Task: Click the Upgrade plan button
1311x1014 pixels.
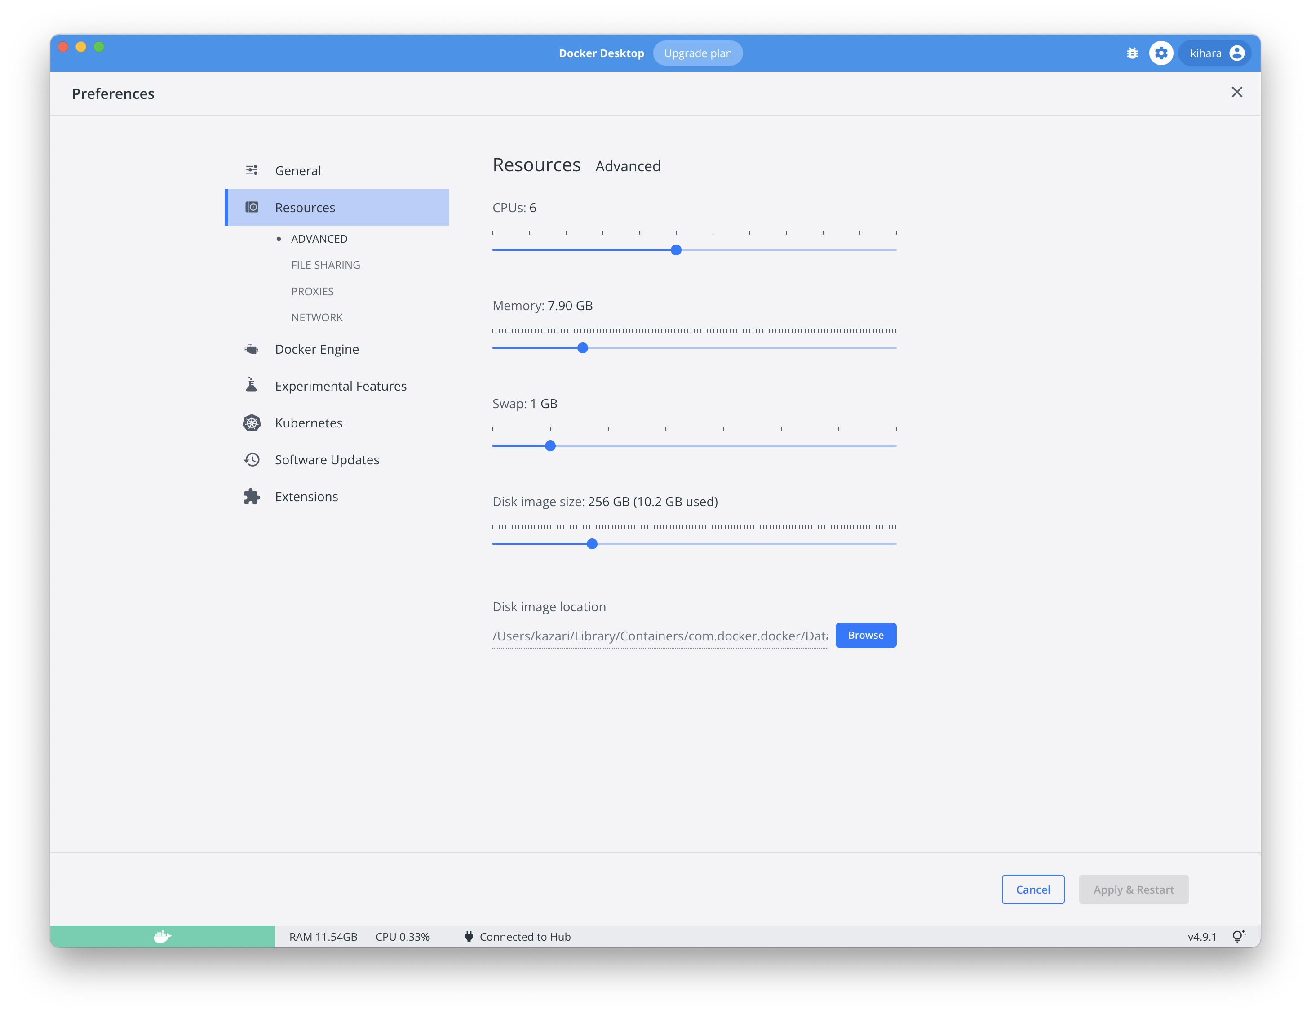Action: click(x=697, y=53)
